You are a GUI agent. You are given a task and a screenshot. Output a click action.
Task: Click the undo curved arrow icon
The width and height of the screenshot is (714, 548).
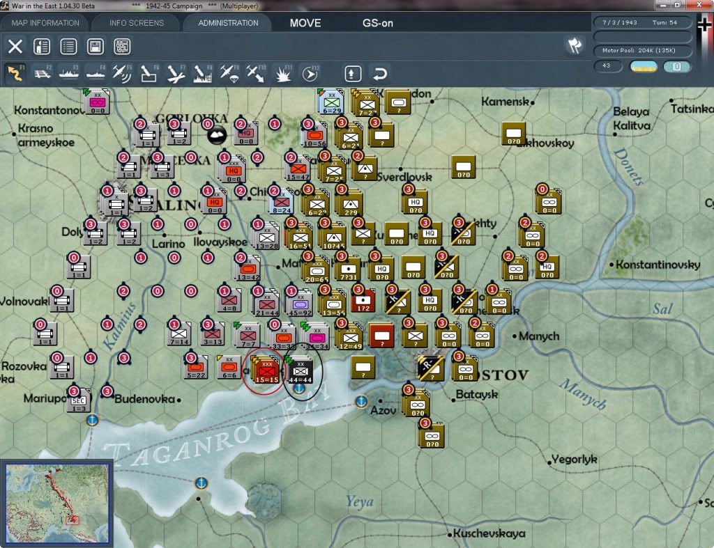(x=380, y=73)
